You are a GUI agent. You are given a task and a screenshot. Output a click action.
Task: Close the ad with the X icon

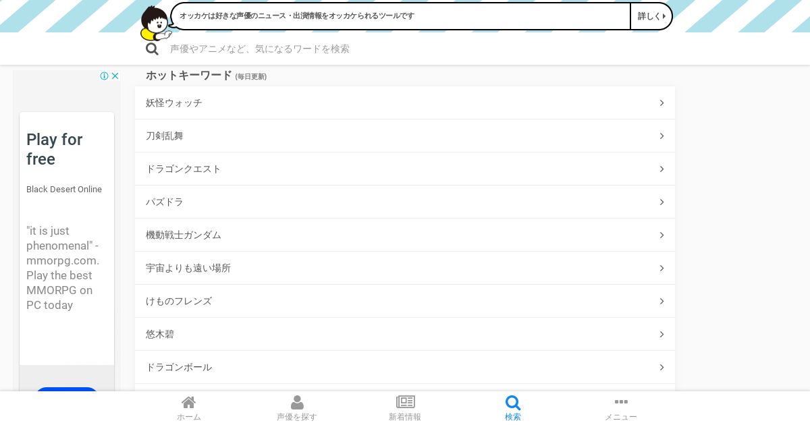pyautogui.click(x=115, y=76)
